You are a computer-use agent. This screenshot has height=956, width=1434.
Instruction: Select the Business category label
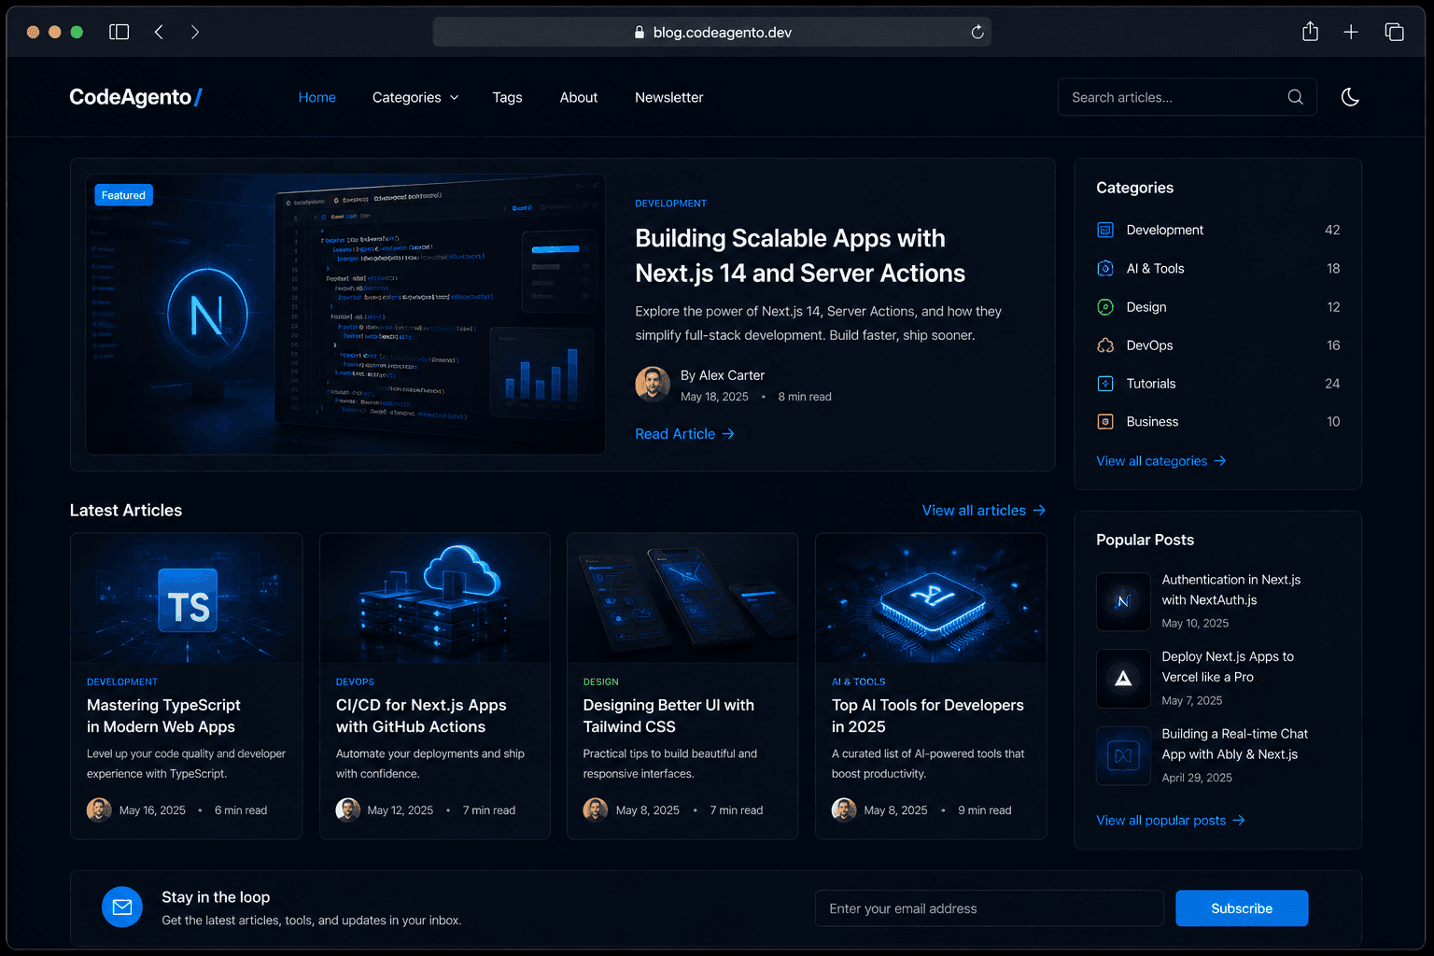click(1152, 422)
